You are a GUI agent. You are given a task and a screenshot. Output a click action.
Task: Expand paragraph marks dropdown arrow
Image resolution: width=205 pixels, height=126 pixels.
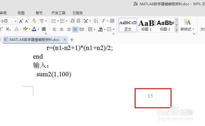(108, 21)
